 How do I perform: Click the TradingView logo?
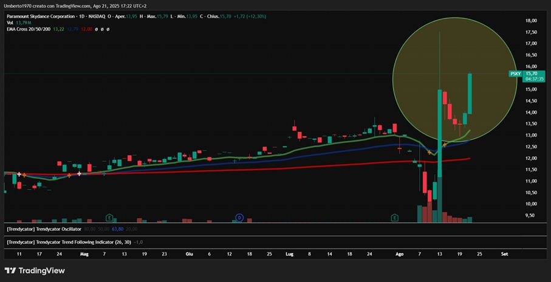point(34,270)
